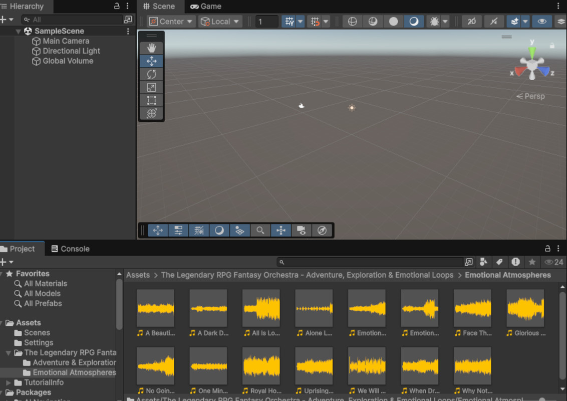Click the Main Camera object in Hierarchy

(x=66, y=41)
